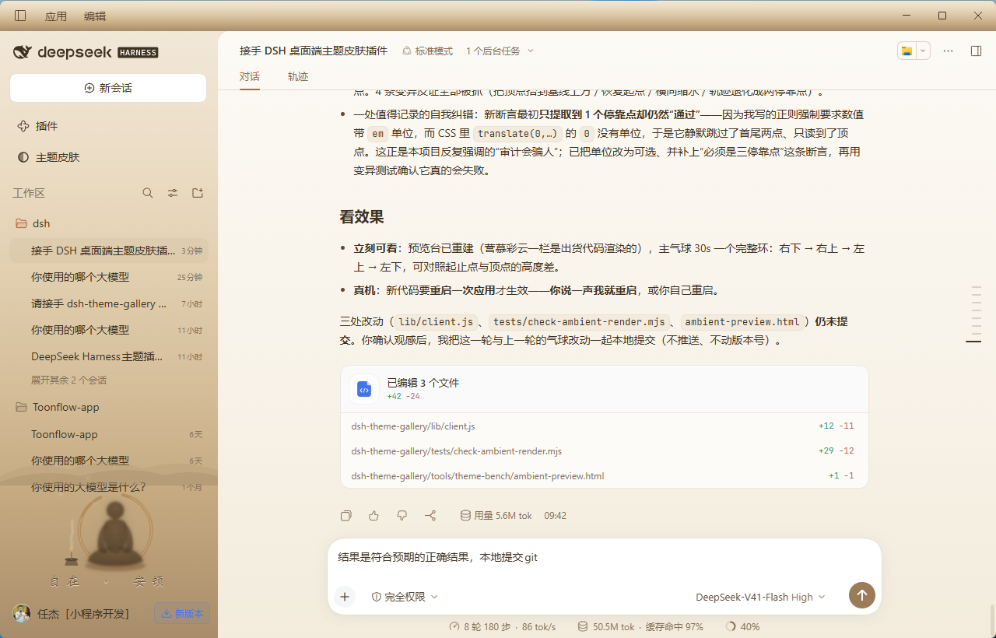Open the 主题皮肤 theme skins page
Image resolution: width=996 pixels, height=638 pixels.
(x=108, y=157)
